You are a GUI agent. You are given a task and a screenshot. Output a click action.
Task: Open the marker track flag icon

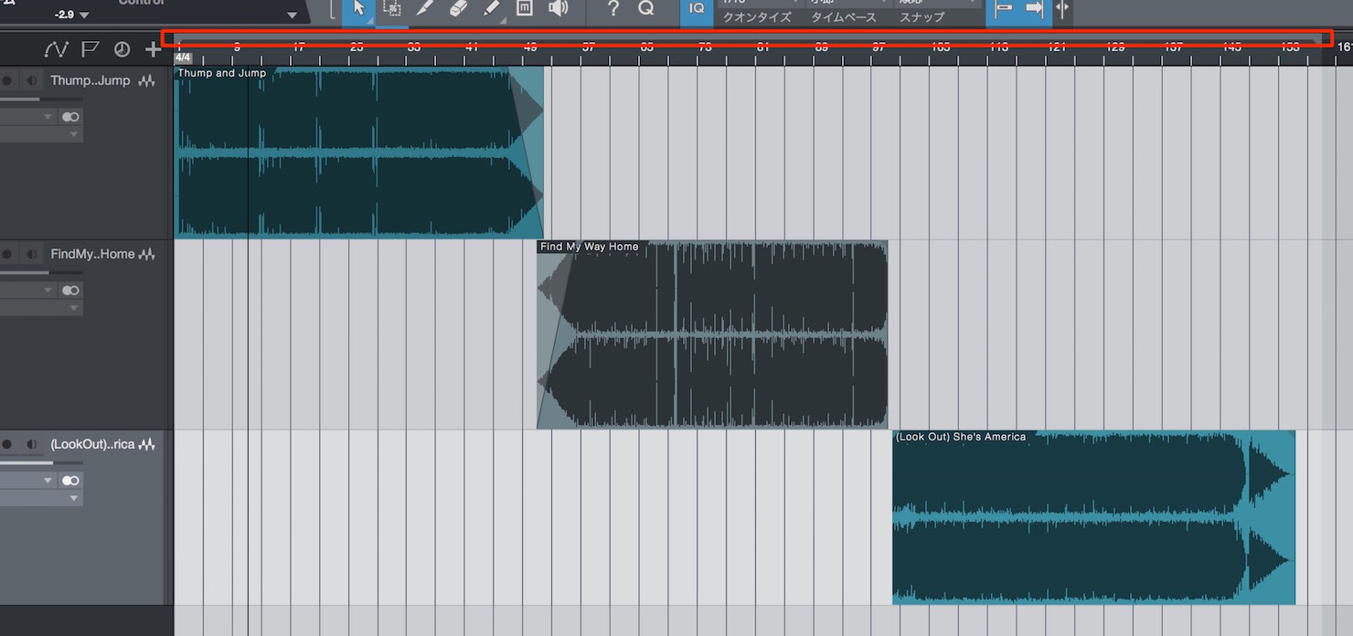click(91, 49)
